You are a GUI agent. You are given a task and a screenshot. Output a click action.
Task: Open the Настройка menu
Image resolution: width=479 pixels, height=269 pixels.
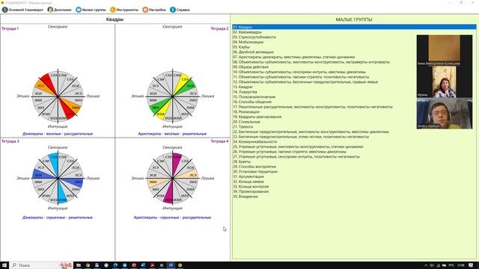154,10
